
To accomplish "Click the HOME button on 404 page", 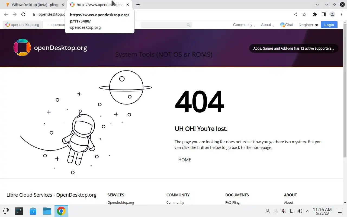I will [185, 160].
